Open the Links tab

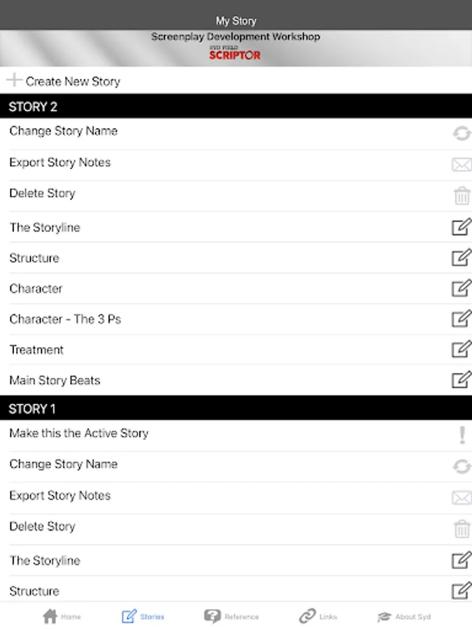[x=318, y=616]
